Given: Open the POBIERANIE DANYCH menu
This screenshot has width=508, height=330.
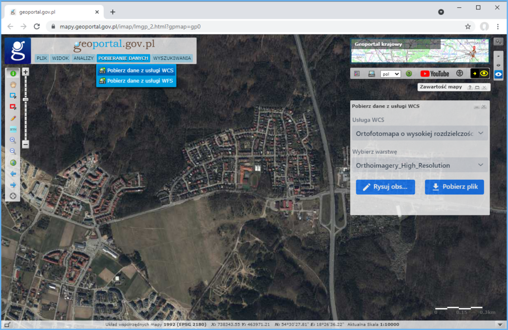Looking at the screenshot, I should pyautogui.click(x=123, y=58).
